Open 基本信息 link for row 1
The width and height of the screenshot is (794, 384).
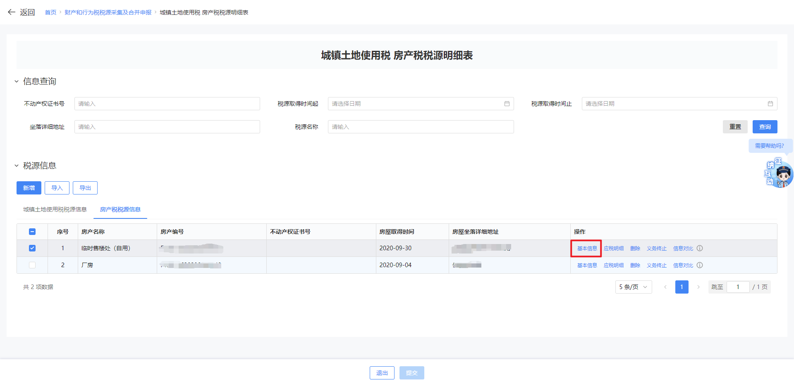coord(587,248)
